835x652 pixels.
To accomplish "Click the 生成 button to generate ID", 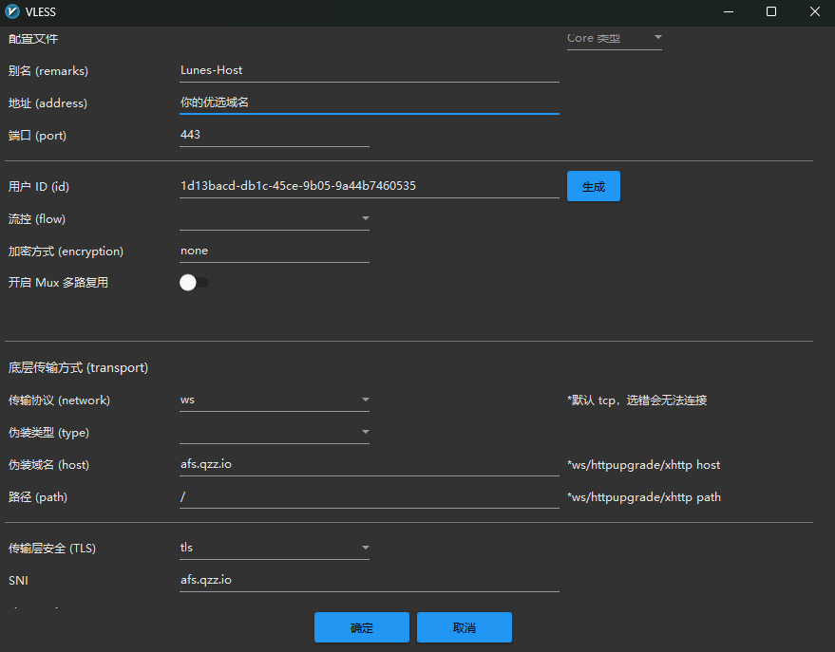I will 593,187.
